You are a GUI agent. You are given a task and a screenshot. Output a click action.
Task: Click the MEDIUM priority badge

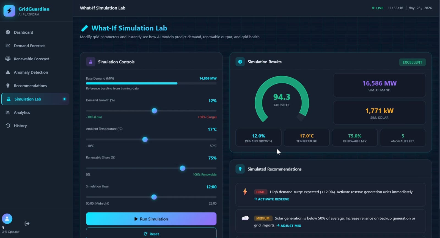[263, 218]
